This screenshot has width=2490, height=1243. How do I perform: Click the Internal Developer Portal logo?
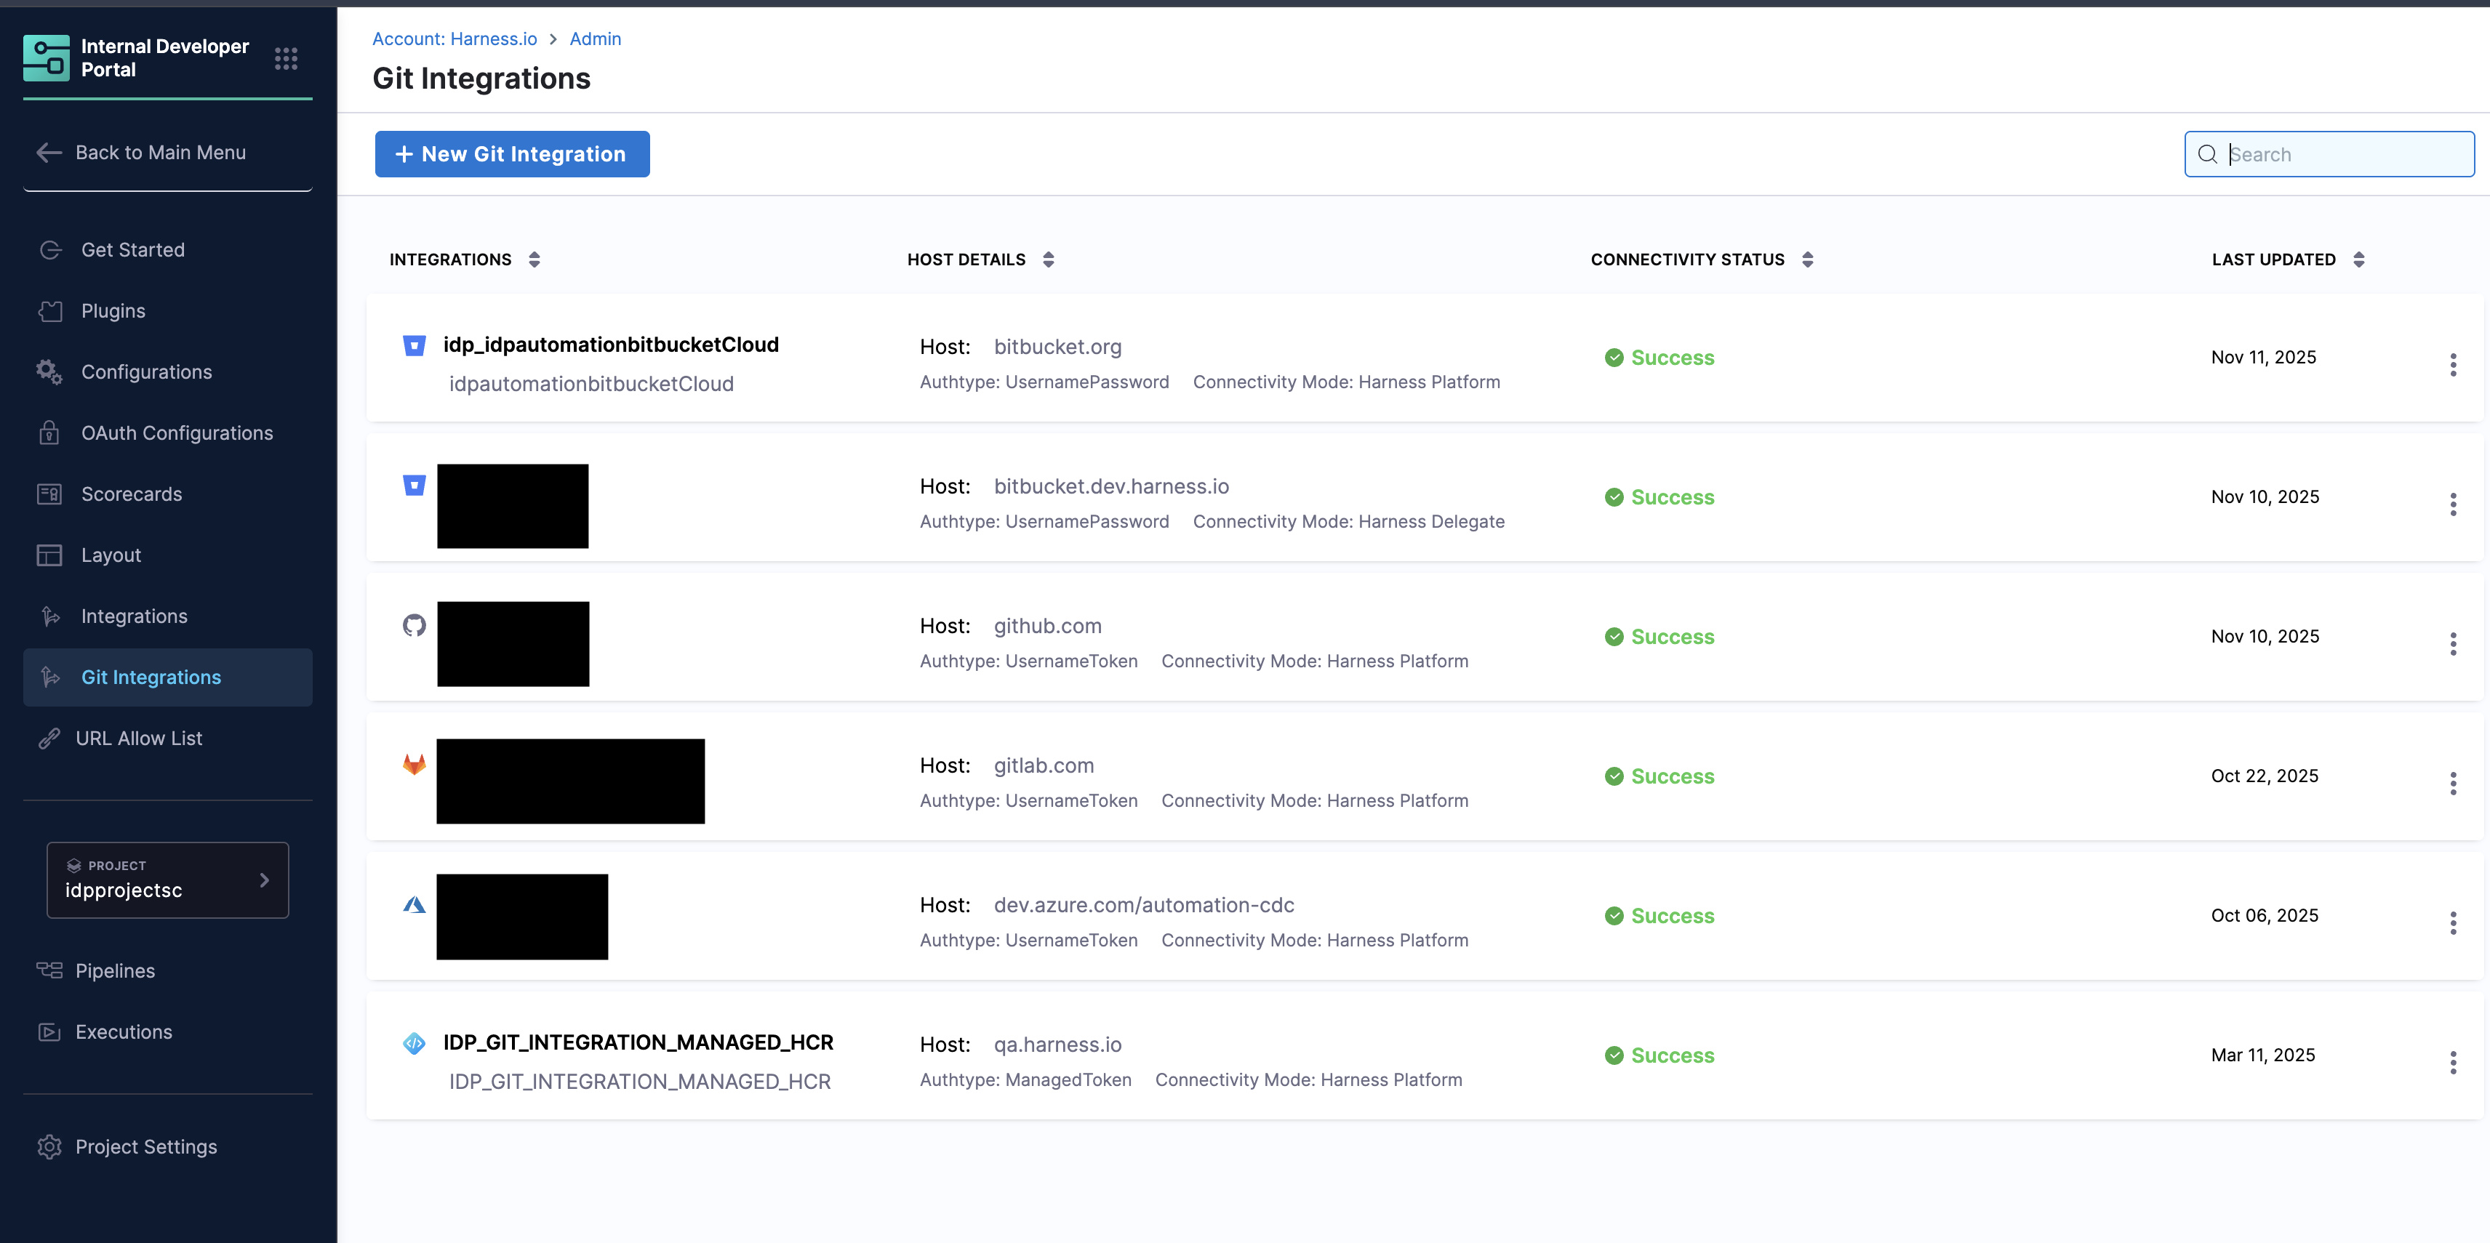[x=47, y=58]
